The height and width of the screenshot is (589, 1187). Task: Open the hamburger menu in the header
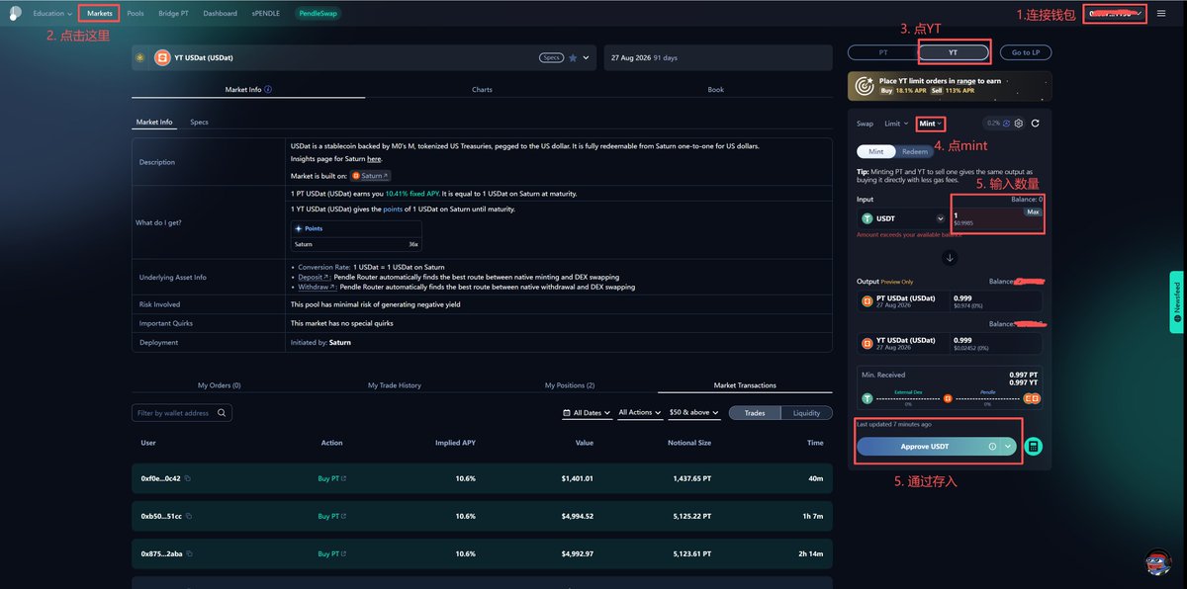coord(1161,14)
